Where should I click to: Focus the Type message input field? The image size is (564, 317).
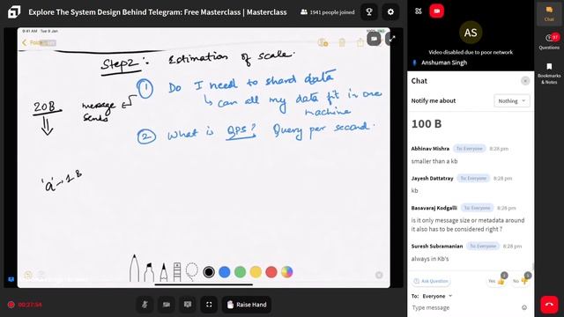click(464, 307)
